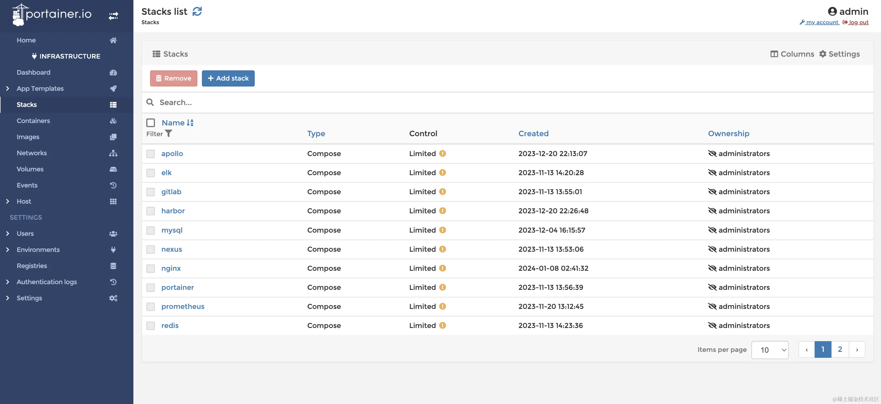Click the log out link

click(x=855, y=22)
